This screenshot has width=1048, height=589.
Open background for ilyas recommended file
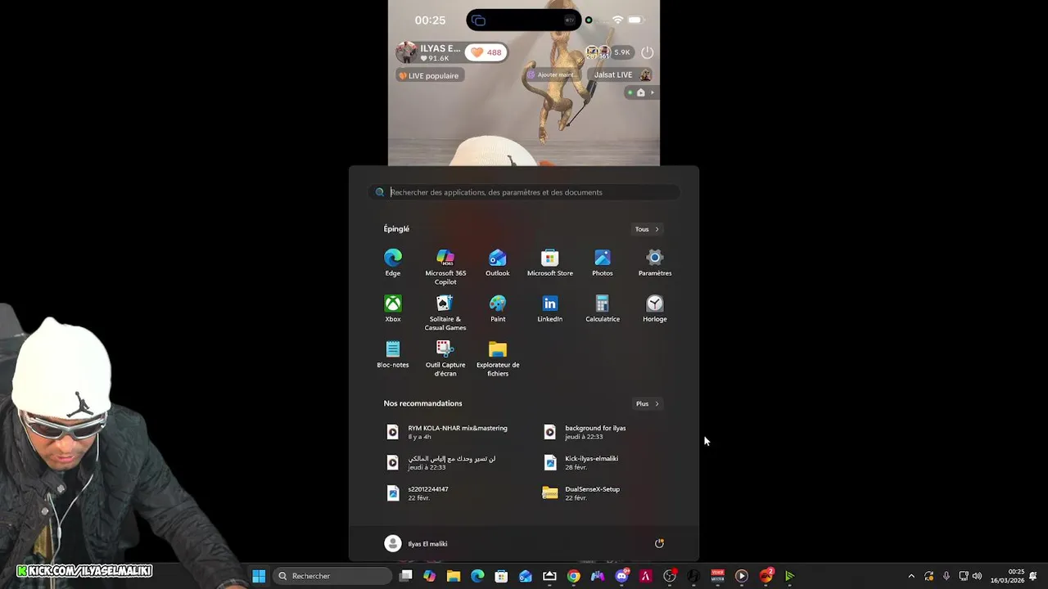[x=586, y=432]
